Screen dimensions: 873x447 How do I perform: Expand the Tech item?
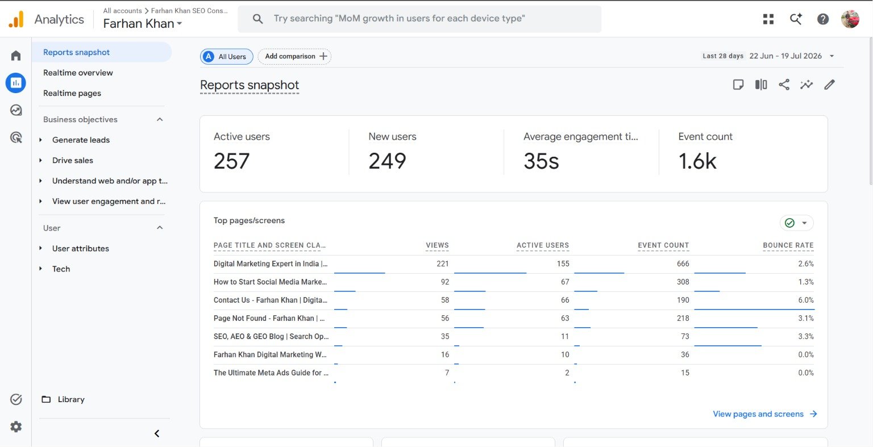click(x=40, y=269)
